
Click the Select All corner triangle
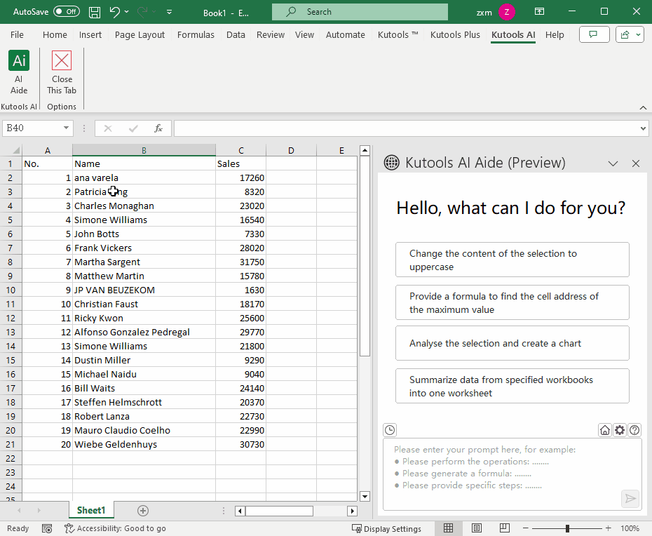[x=16, y=150]
